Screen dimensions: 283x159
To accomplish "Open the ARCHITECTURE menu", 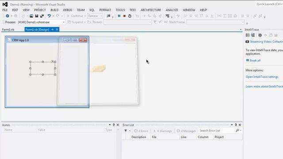I will pyautogui.click(x=151, y=10).
